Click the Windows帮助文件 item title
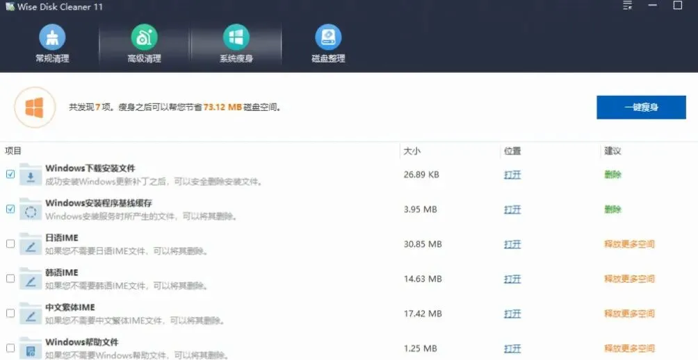The width and height of the screenshot is (698, 360). click(82, 342)
